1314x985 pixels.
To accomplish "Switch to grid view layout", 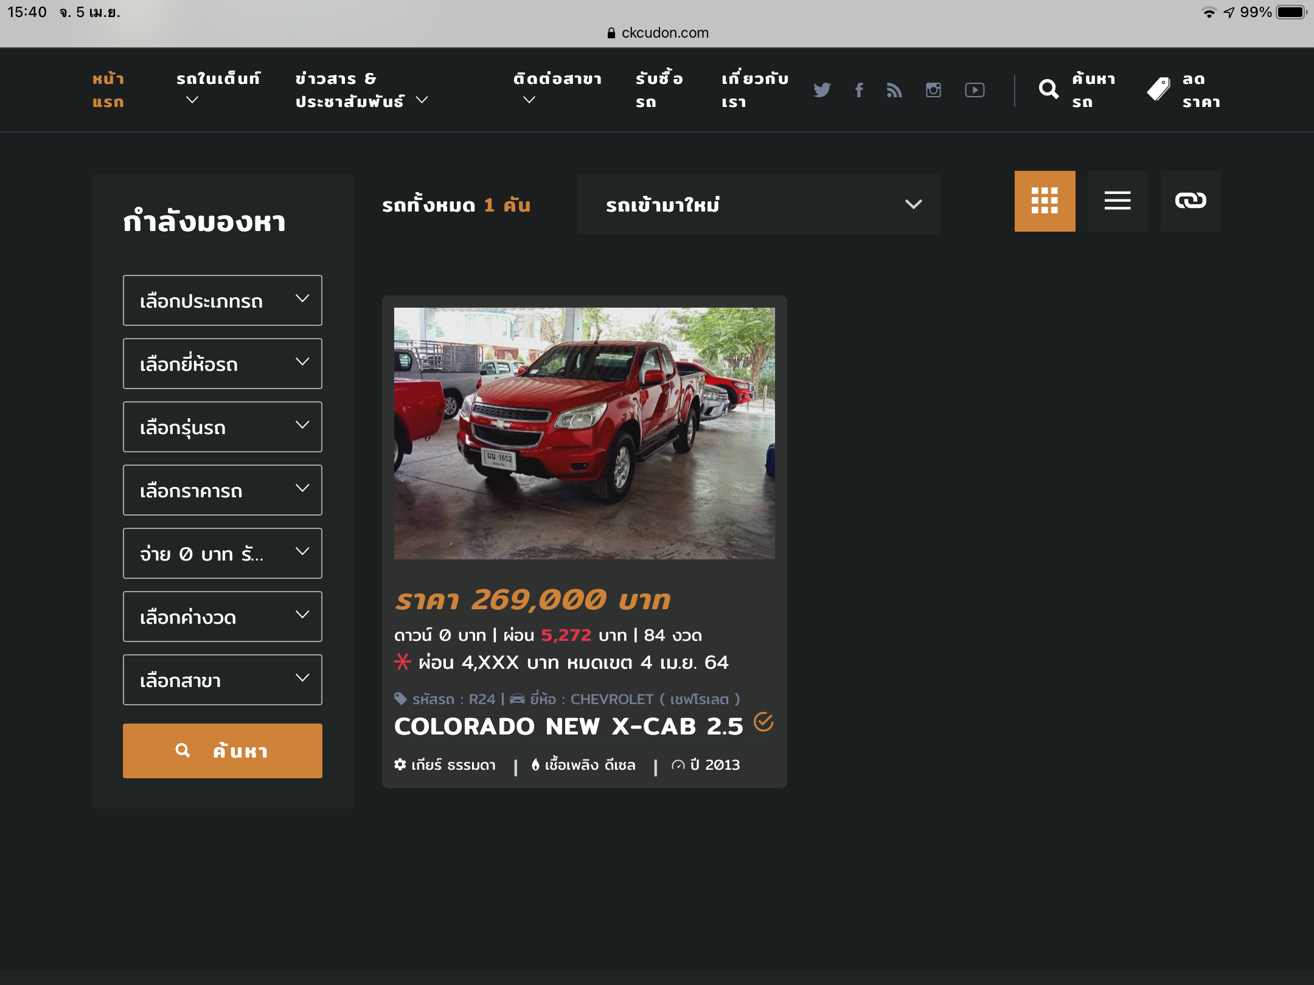I will pos(1045,201).
